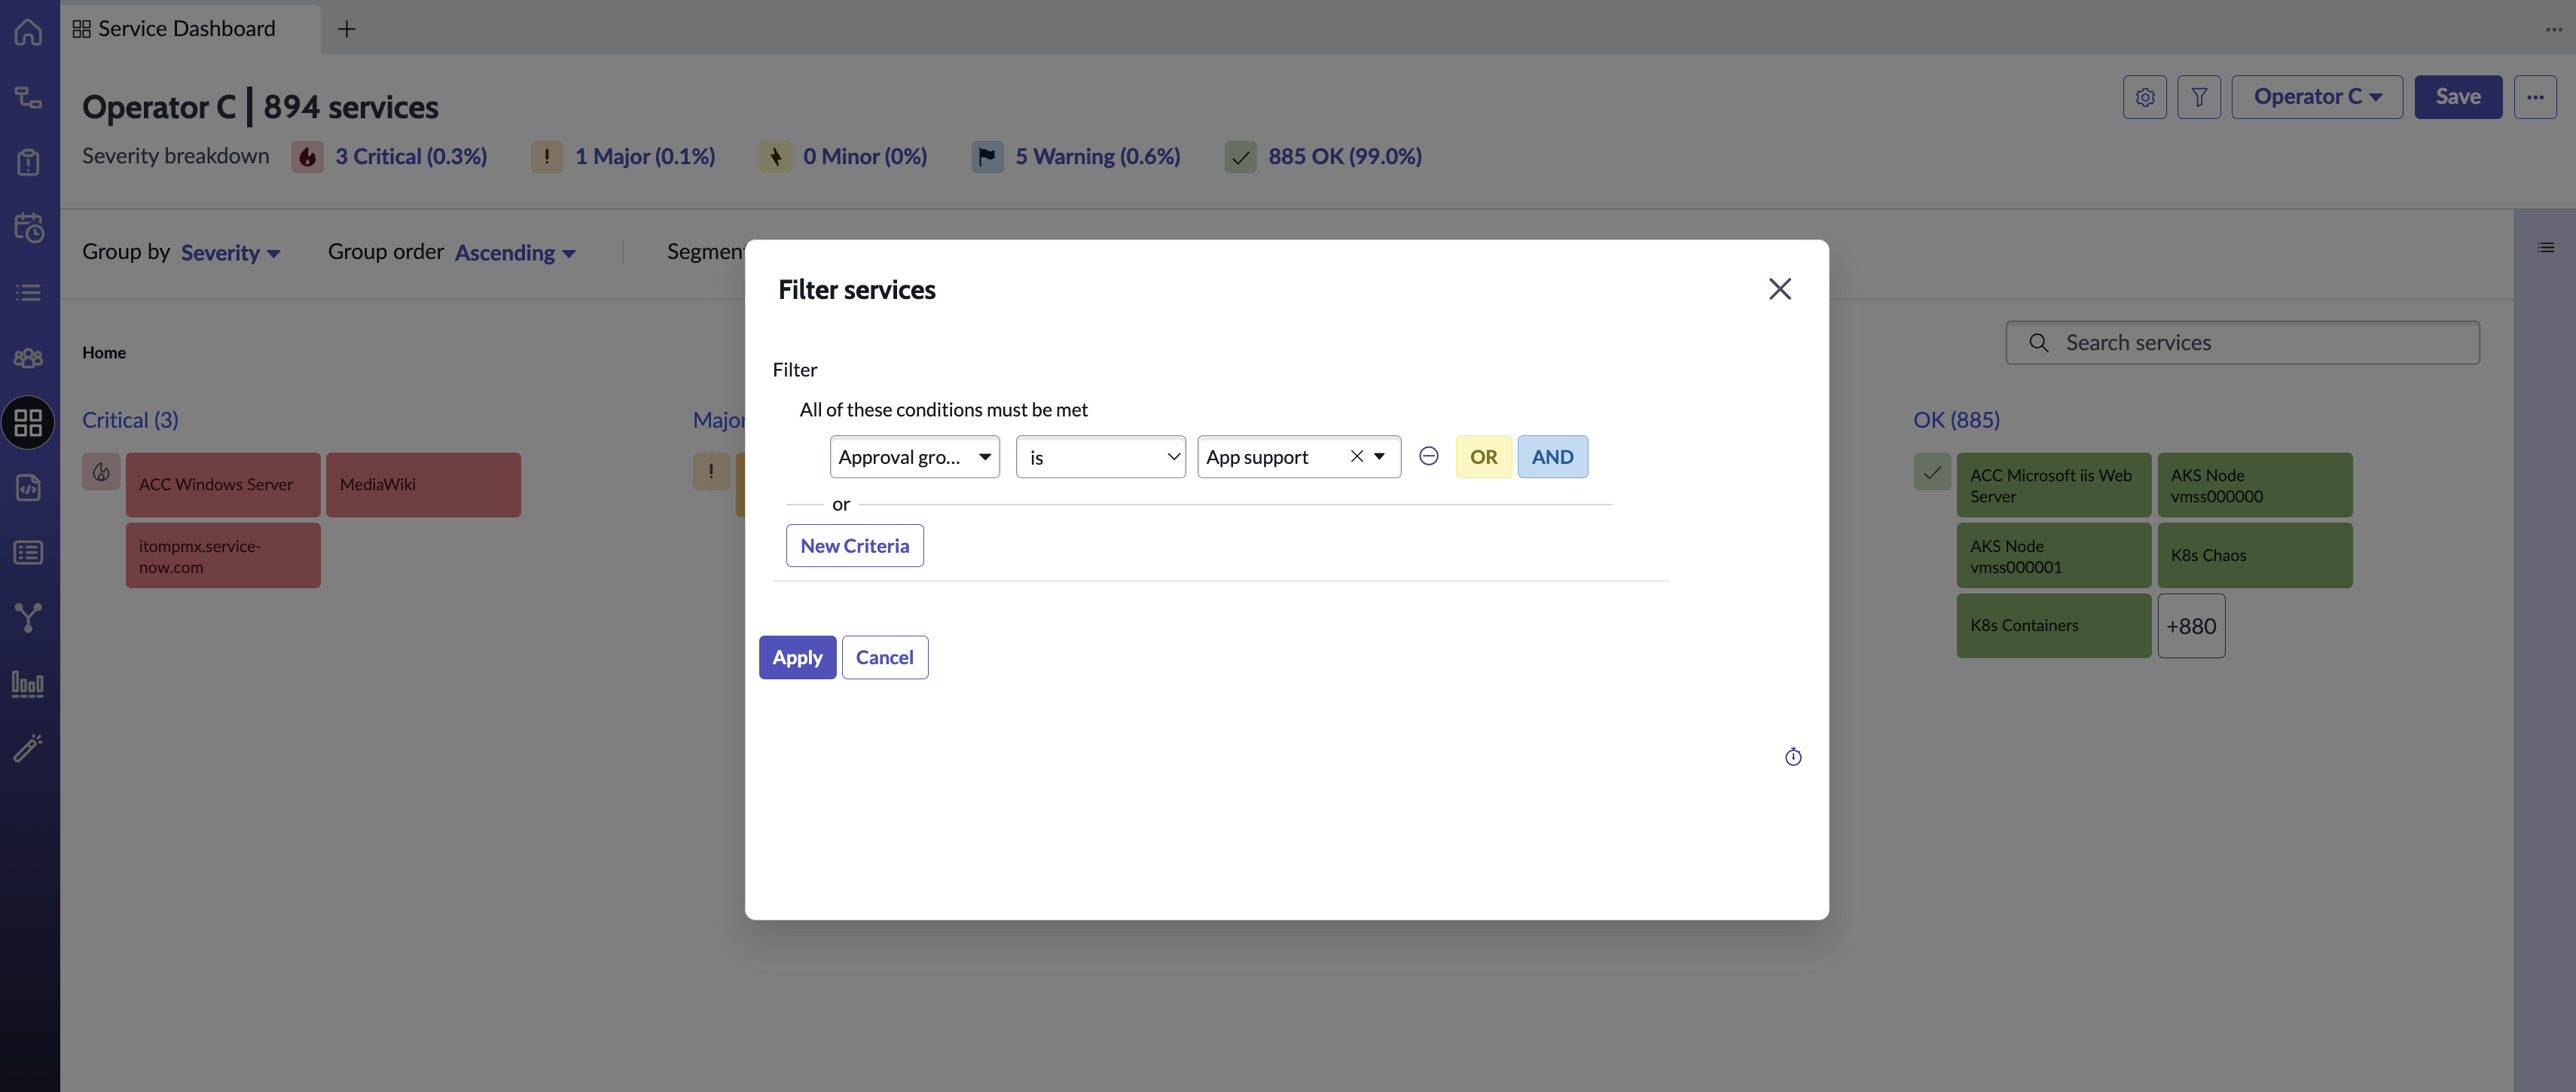Save the dashboard
This screenshot has height=1092, width=2576.
(x=2457, y=97)
